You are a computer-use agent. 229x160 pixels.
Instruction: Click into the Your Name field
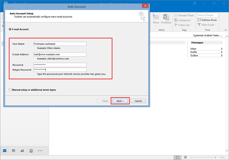[60, 44]
